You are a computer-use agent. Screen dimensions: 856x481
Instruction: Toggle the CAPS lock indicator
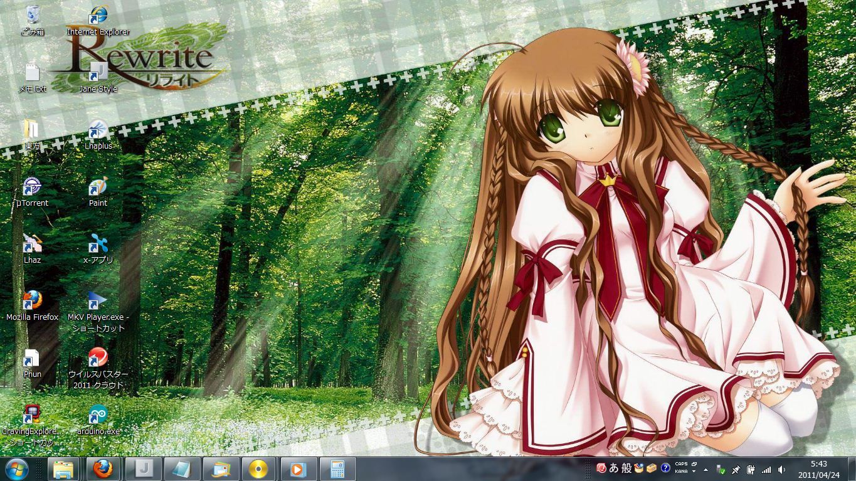click(681, 465)
